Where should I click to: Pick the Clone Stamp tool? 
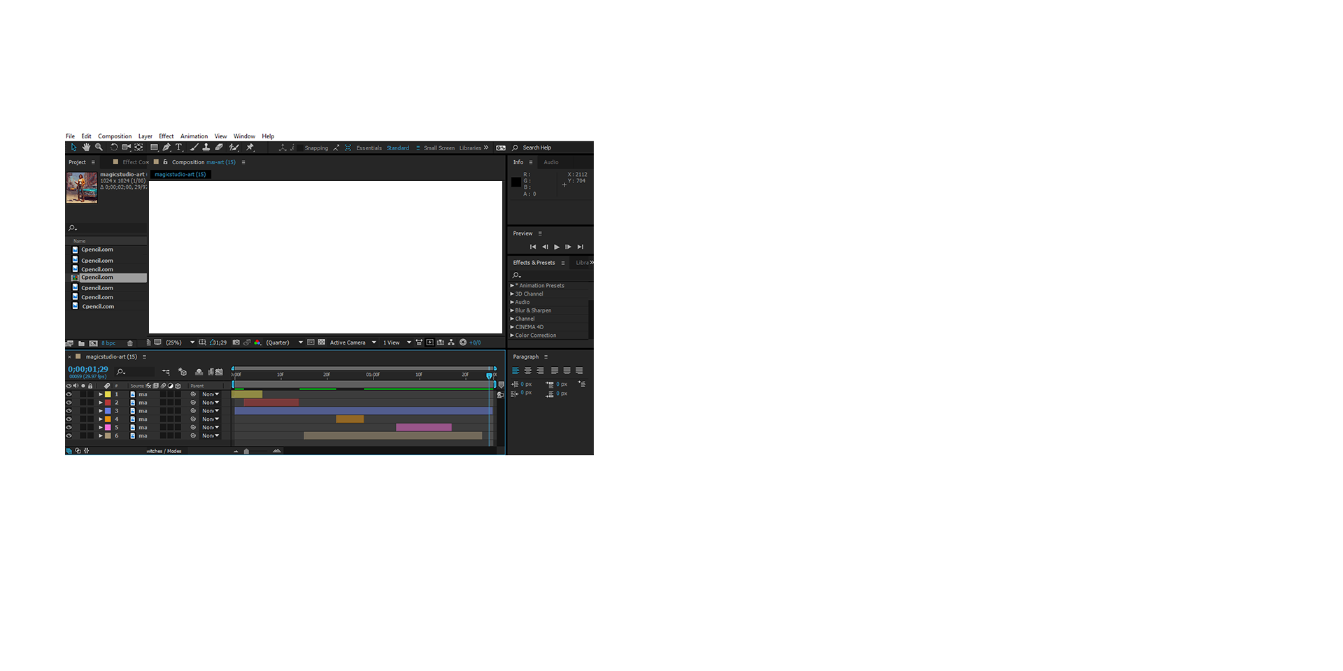206,147
